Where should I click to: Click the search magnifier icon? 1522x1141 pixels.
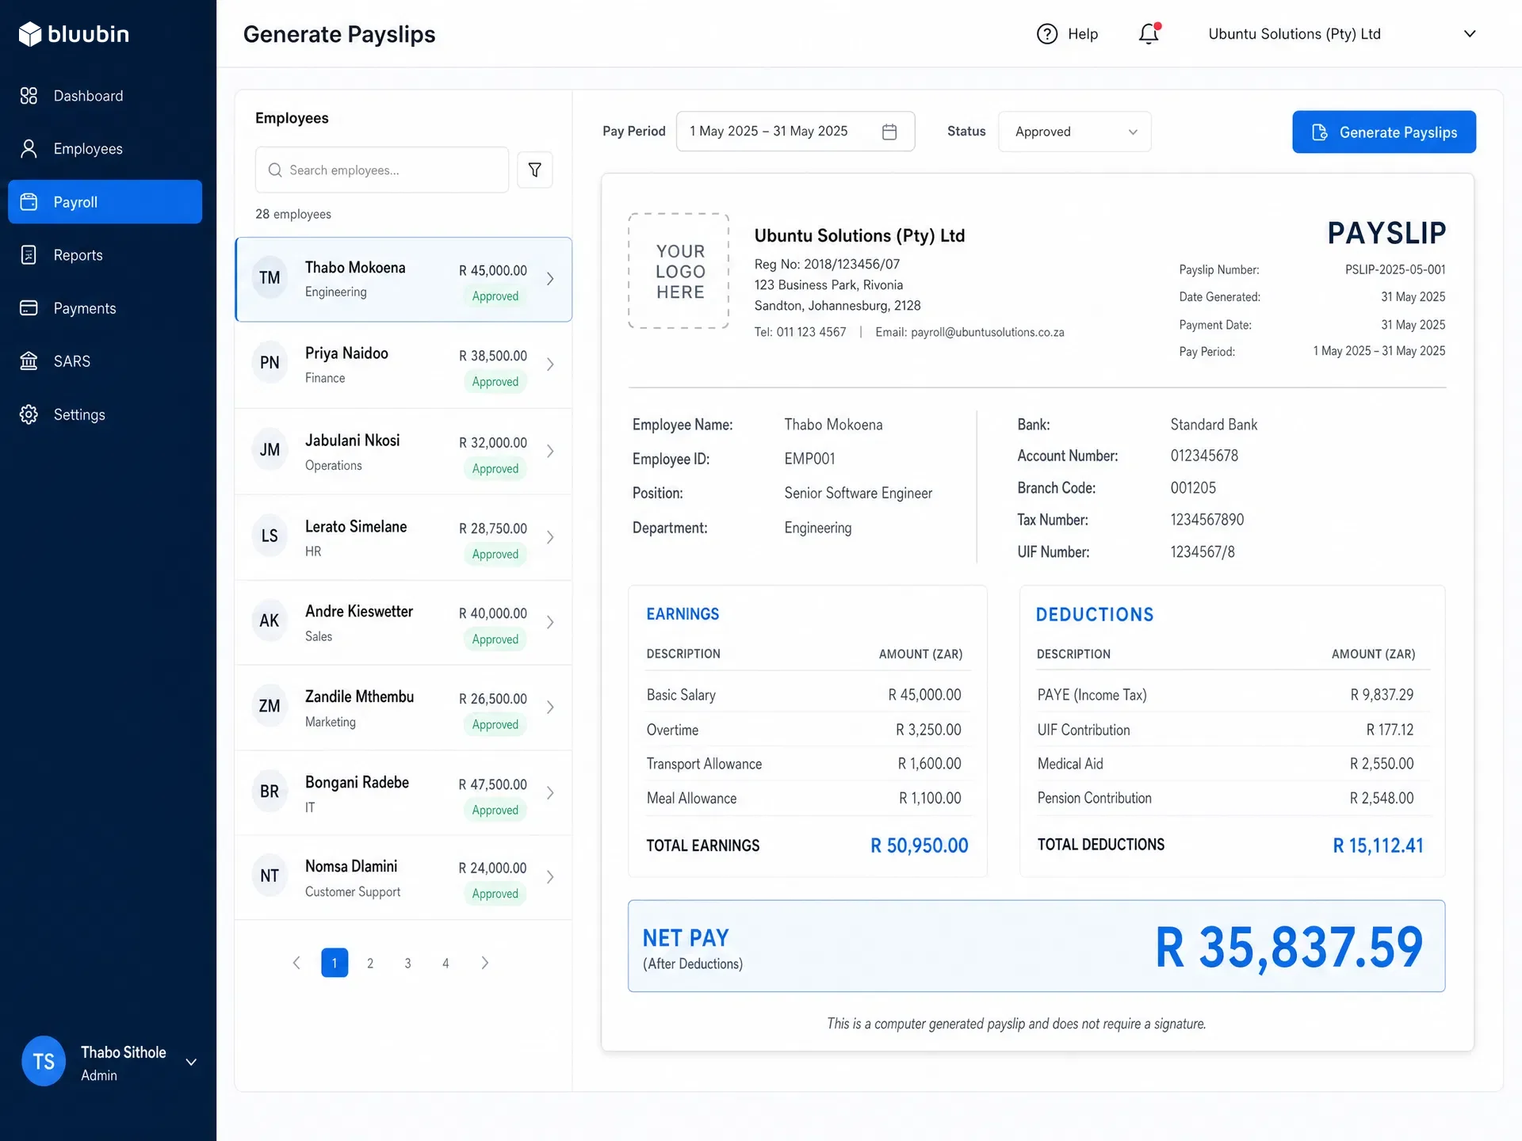point(275,170)
